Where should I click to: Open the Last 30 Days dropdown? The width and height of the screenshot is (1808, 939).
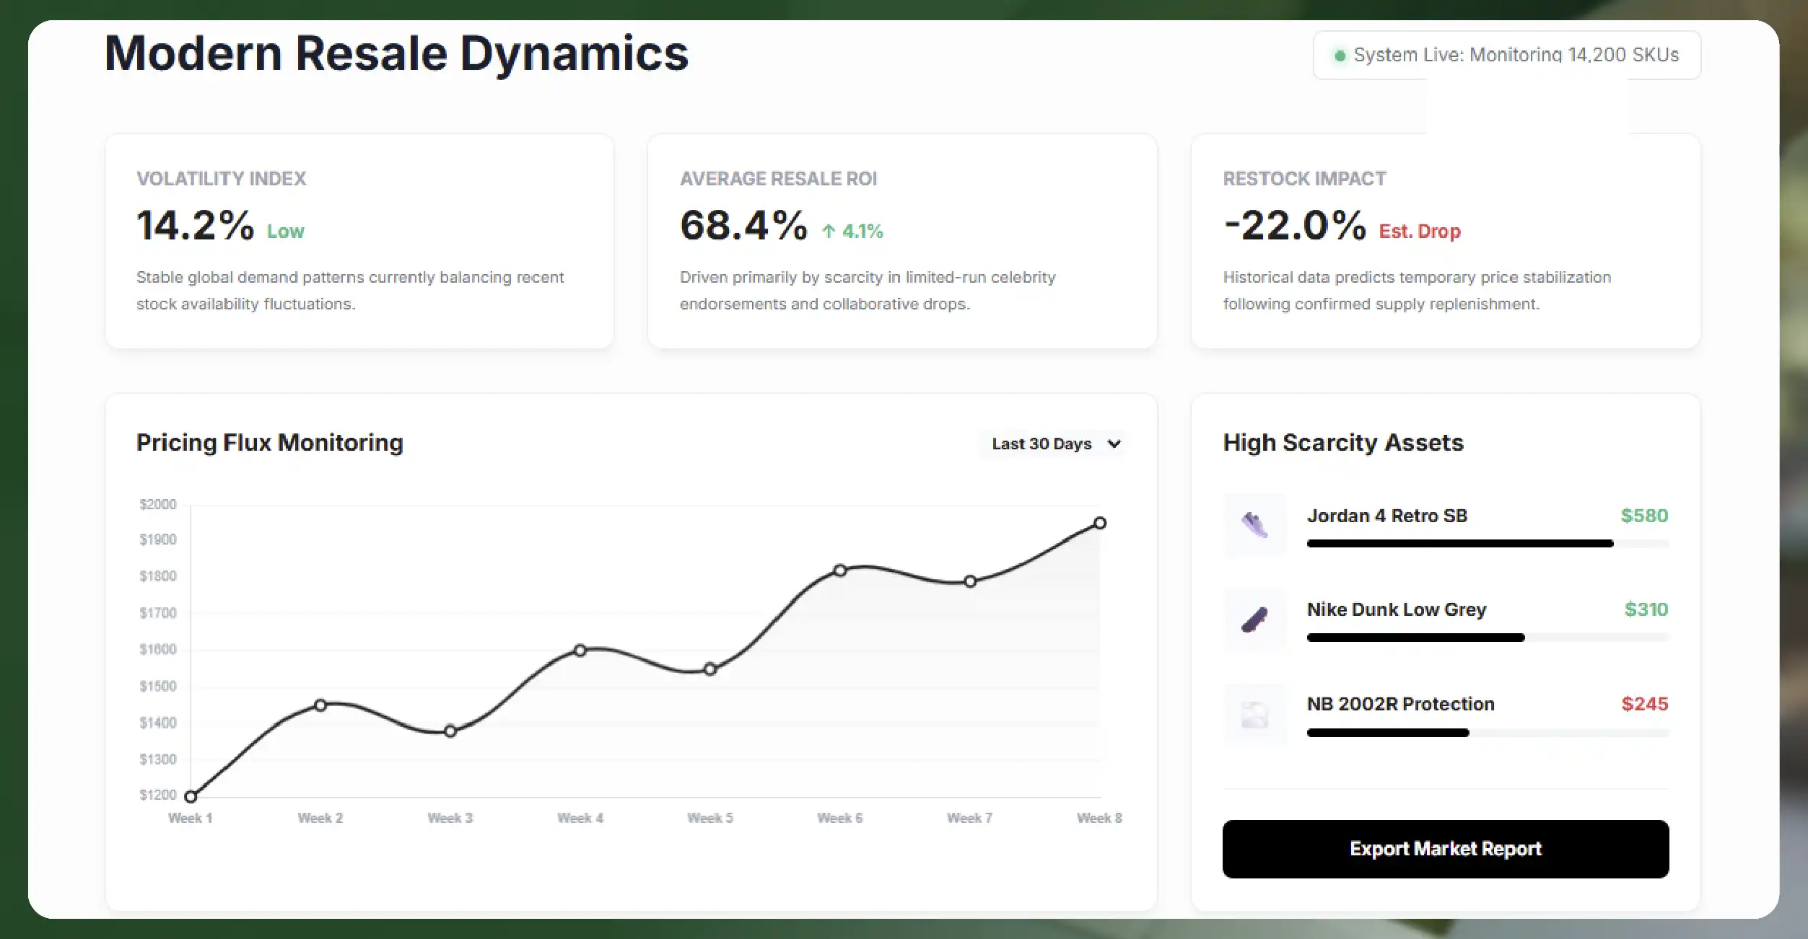(1052, 444)
